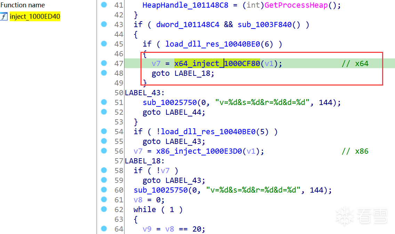Toggle breakpoint dot on line 41
395x234 pixels.
pyautogui.click(x=104, y=5)
